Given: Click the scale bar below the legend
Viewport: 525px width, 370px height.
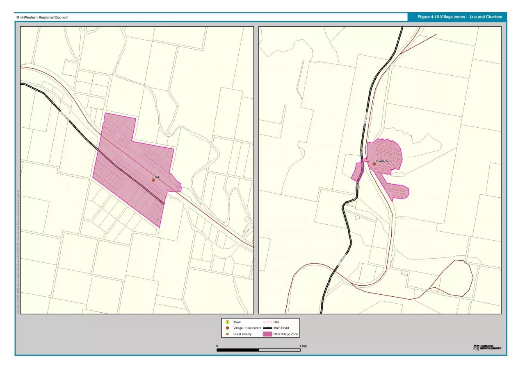Looking at the screenshot, I should tap(258, 350).
